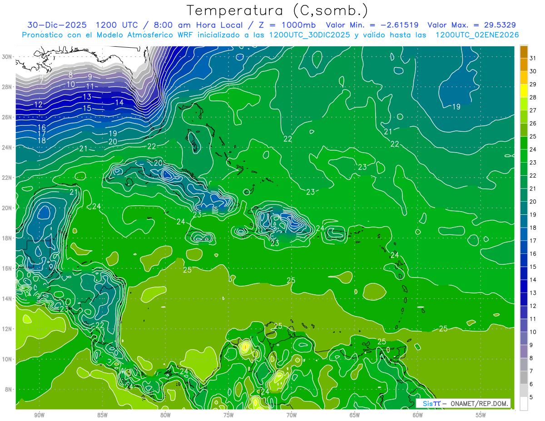Pick the legend color between 22 and 23
This screenshot has width=545, height=421.
pyautogui.click(x=524, y=169)
